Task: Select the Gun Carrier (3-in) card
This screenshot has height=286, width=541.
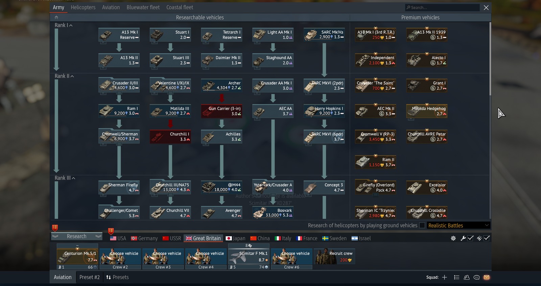Action: point(221,111)
